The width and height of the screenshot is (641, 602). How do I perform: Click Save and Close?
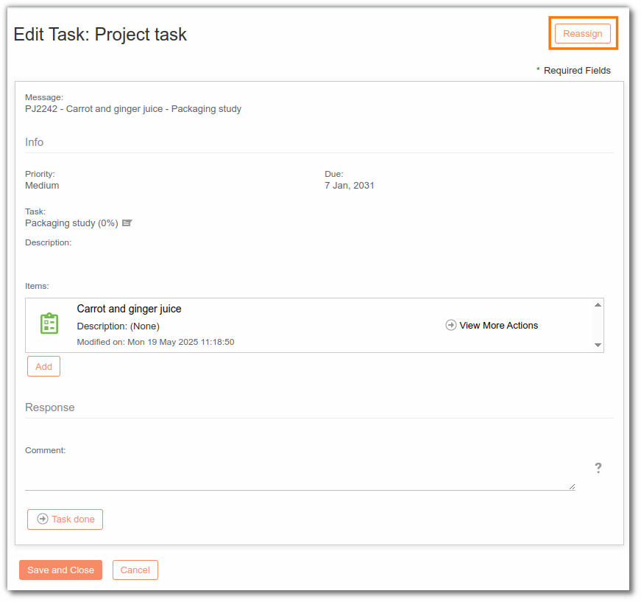pyautogui.click(x=60, y=570)
